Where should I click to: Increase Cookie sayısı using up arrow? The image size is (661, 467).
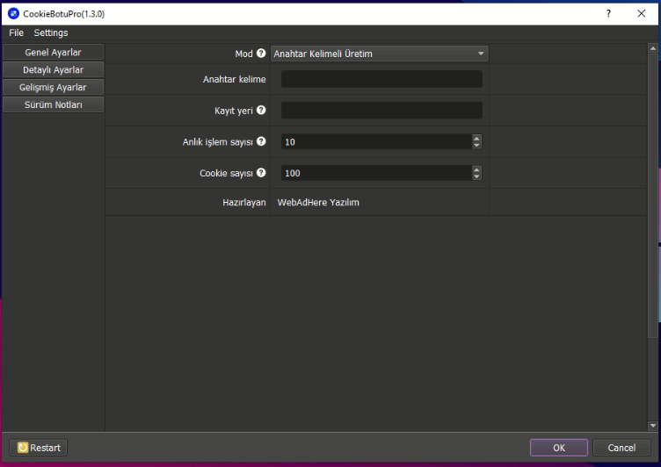476,169
